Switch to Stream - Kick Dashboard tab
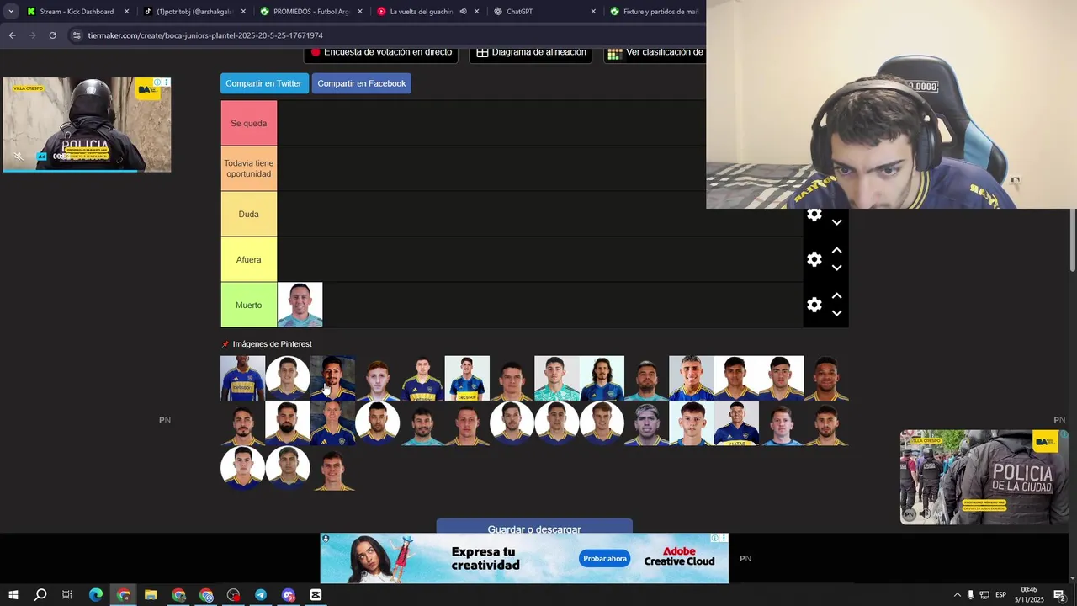Viewport: 1077px width, 606px height. tap(77, 12)
